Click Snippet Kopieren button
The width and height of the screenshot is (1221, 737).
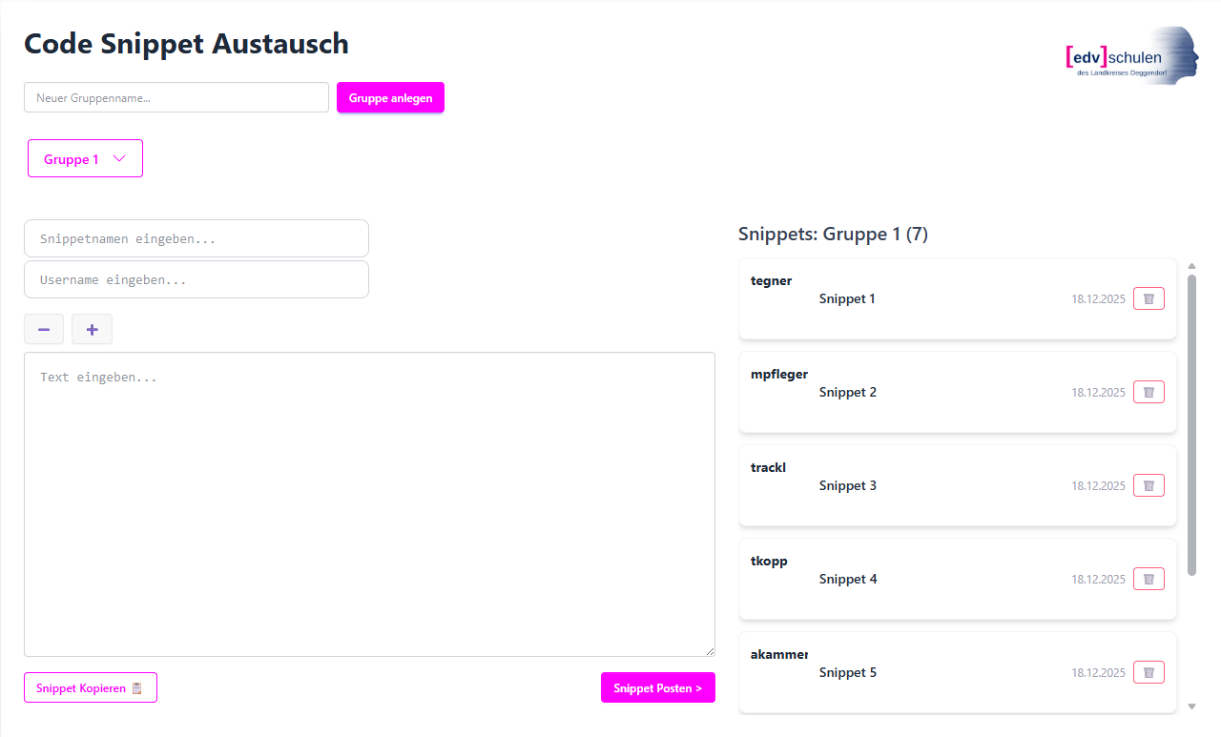[x=90, y=687]
